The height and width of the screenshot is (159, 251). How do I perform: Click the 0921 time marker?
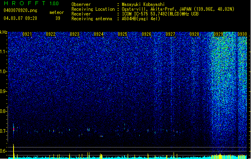click(x=27, y=34)
